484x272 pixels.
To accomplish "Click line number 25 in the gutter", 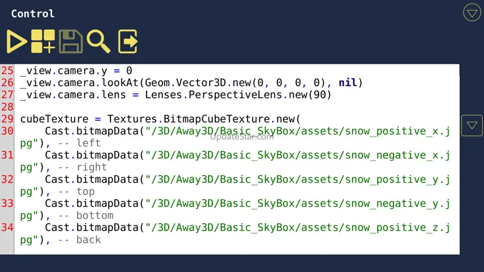I will pyautogui.click(x=7, y=71).
